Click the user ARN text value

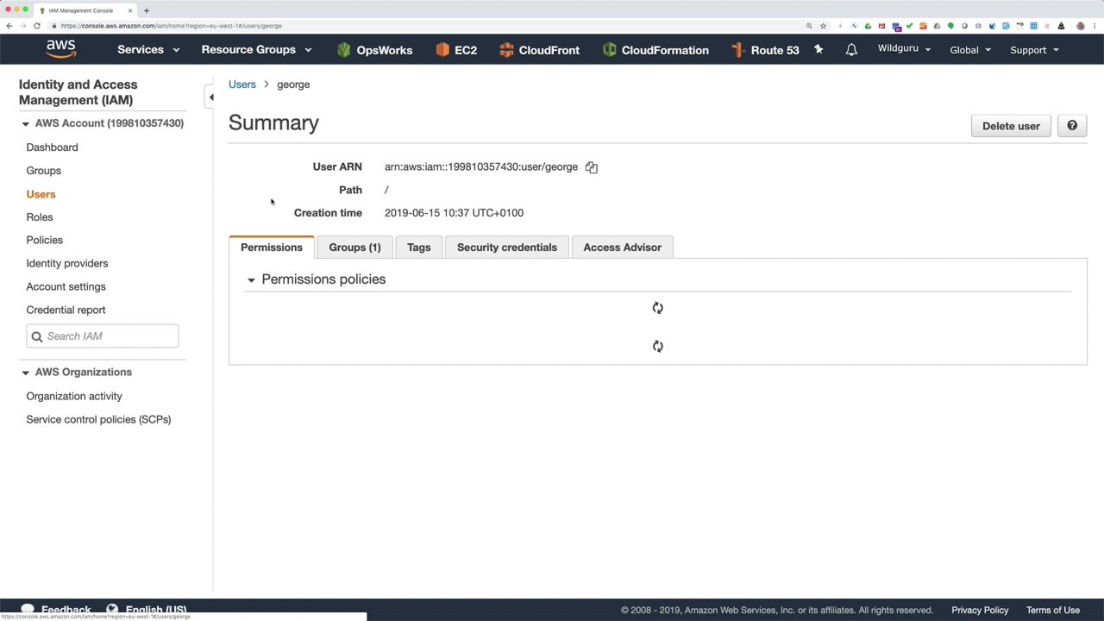pyautogui.click(x=481, y=167)
